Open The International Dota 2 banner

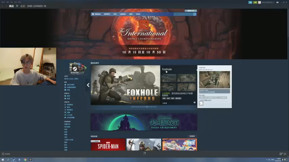point(144,34)
